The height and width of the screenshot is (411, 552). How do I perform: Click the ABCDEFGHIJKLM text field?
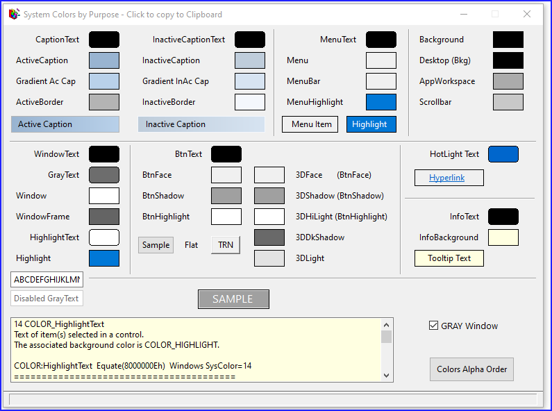coord(47,280)
